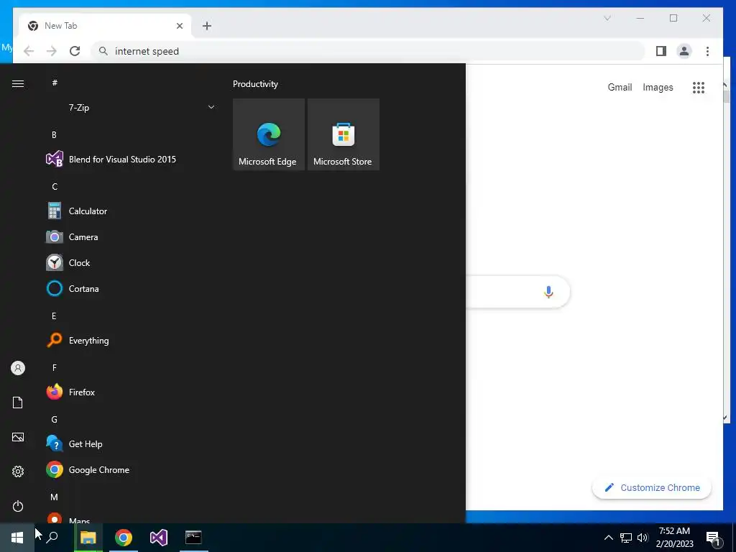
Task: Open volume control in system tray
Action: point(642,538)
